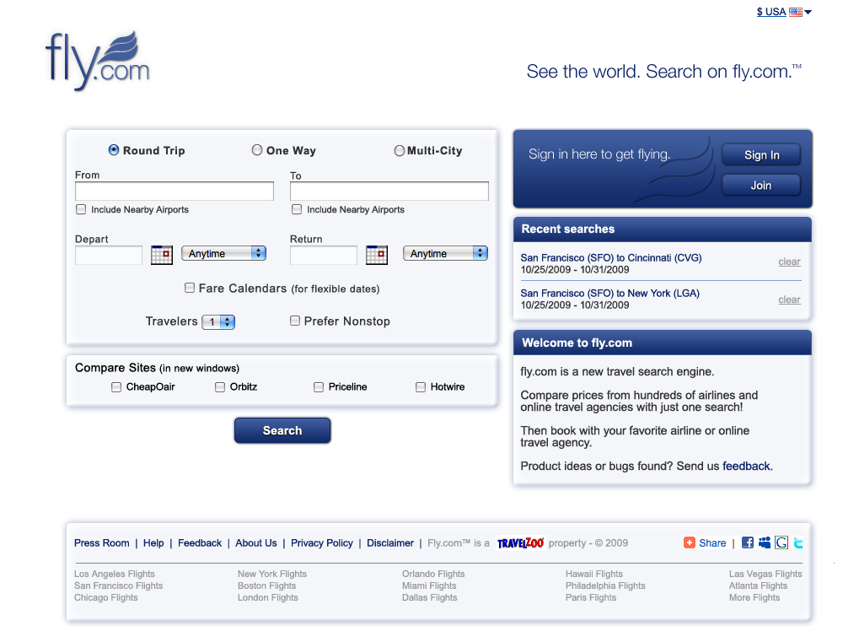Check the Orbitz compare site

pos(220,387)
